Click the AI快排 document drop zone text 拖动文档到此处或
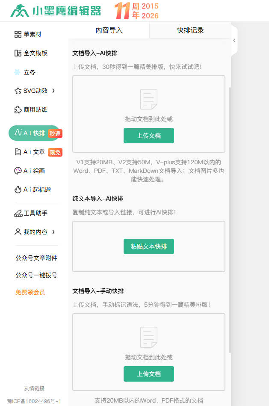The height and width of the screenshot is (406, 269). click(148, 119)
